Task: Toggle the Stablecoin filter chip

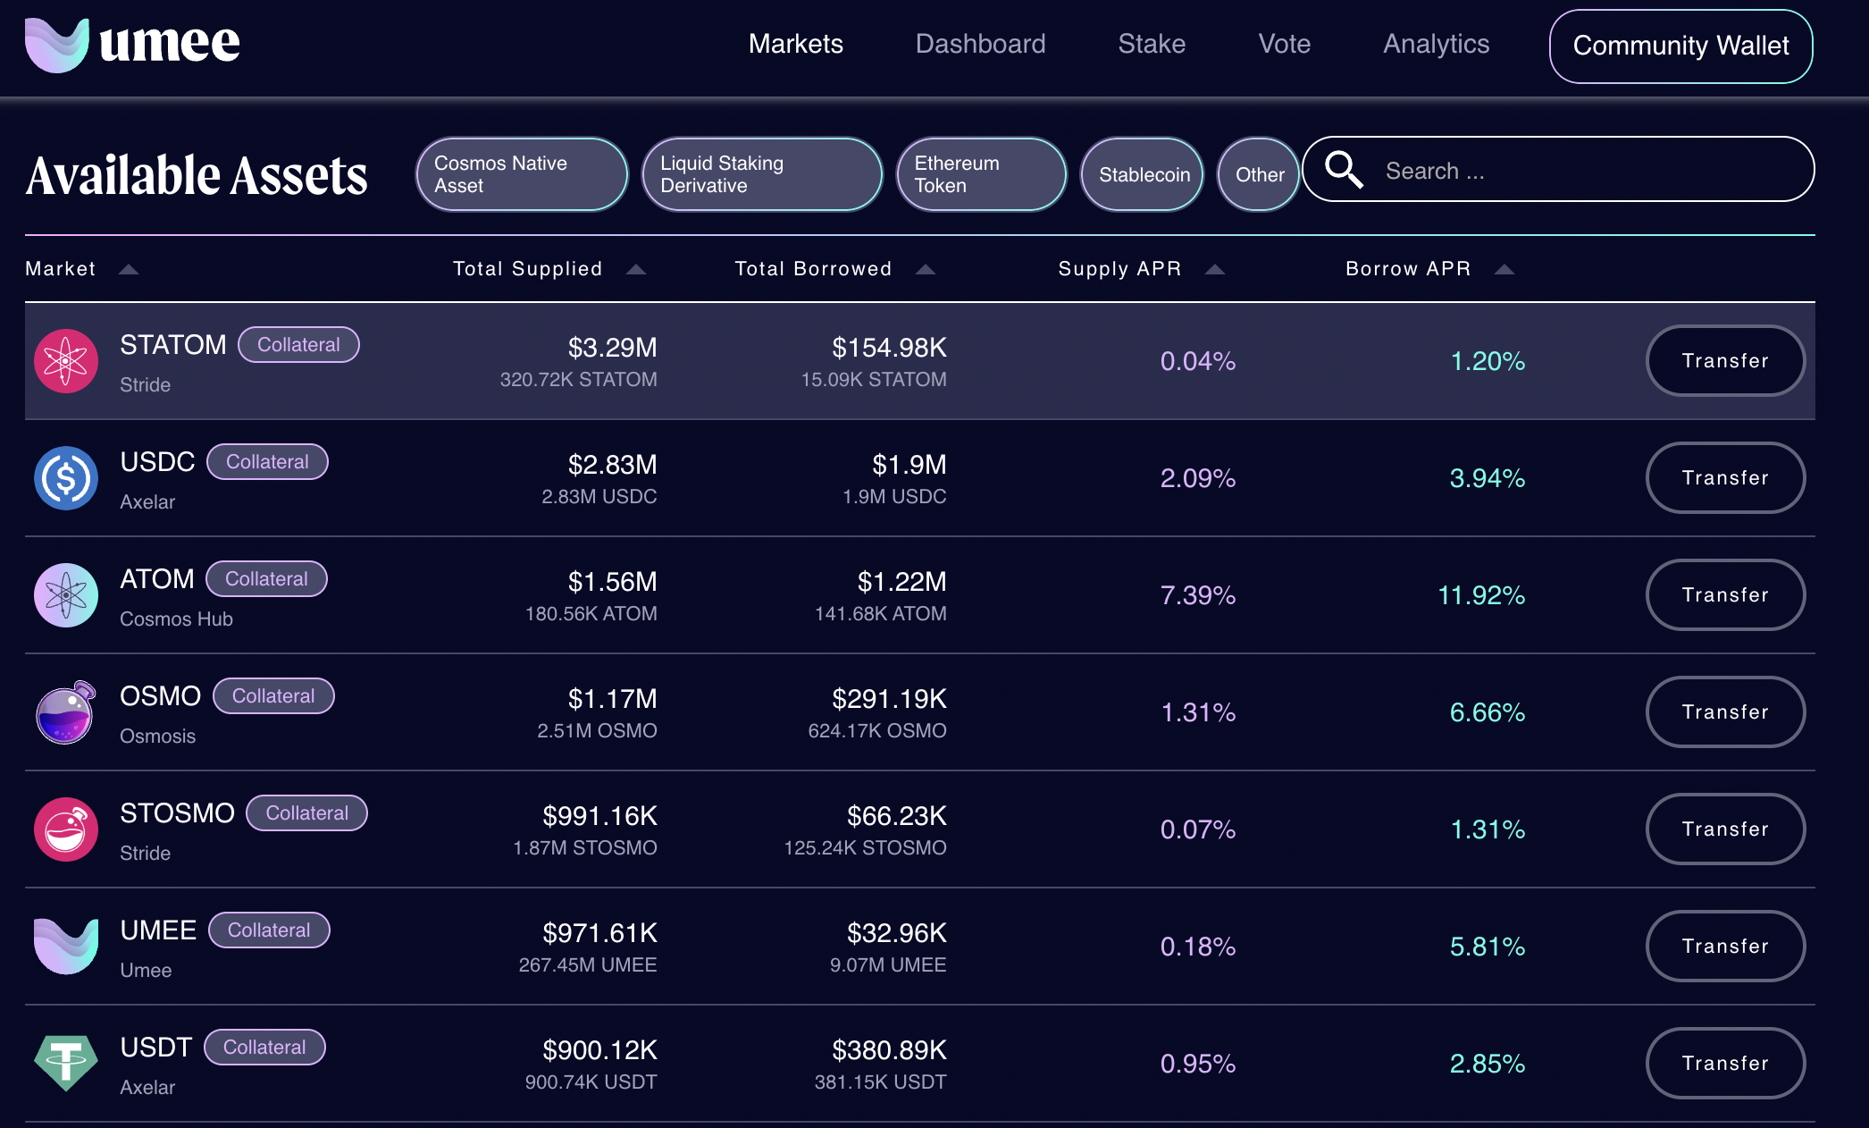Action: click(x=1143, y=174)
